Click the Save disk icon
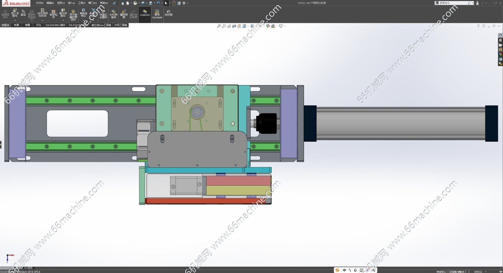 click(x=143, y=3)
